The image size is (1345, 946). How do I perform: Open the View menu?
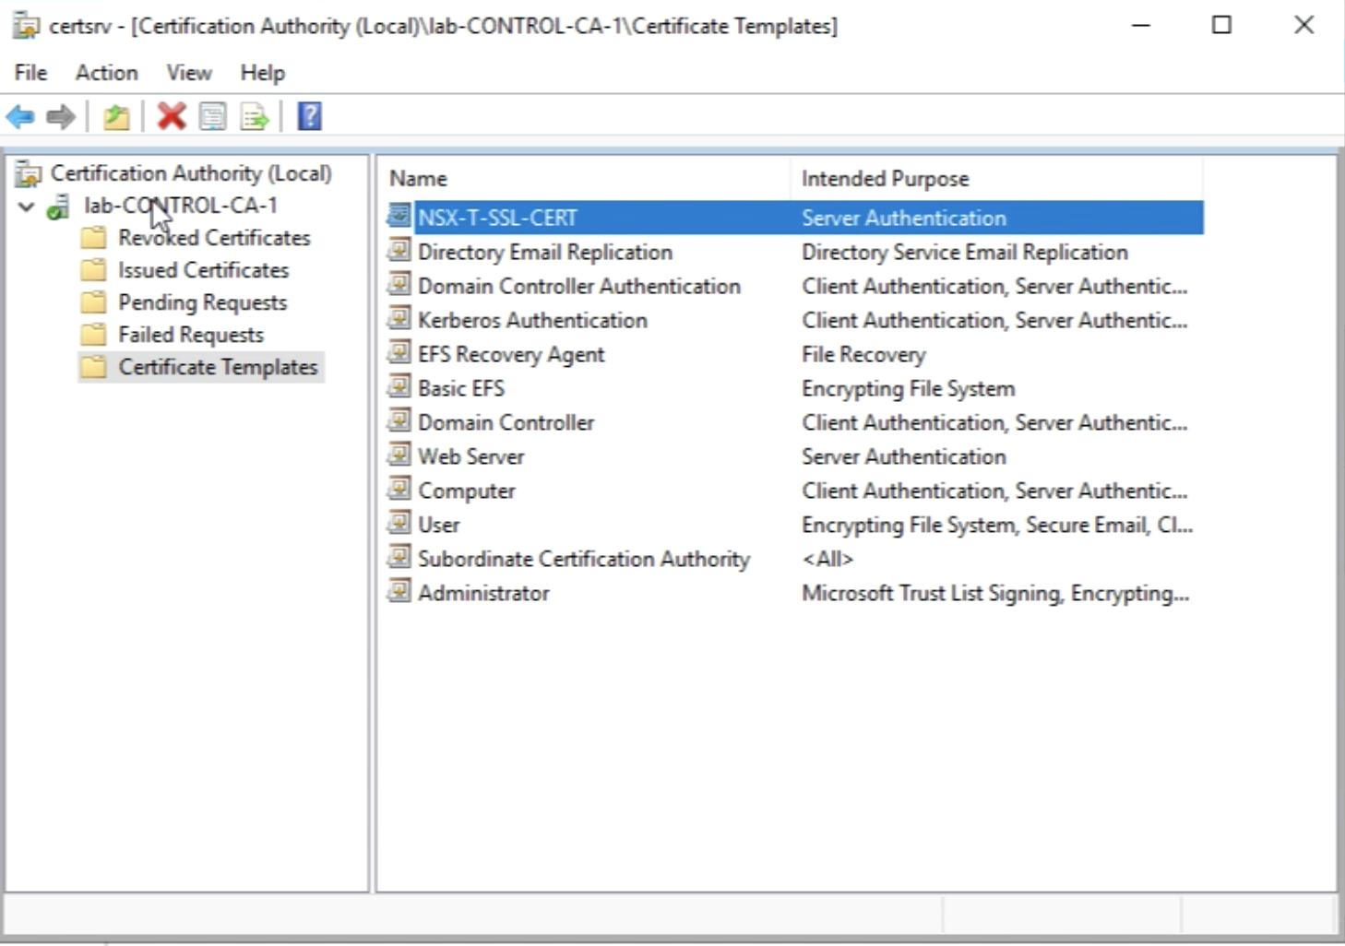click(x=188, y=73)
